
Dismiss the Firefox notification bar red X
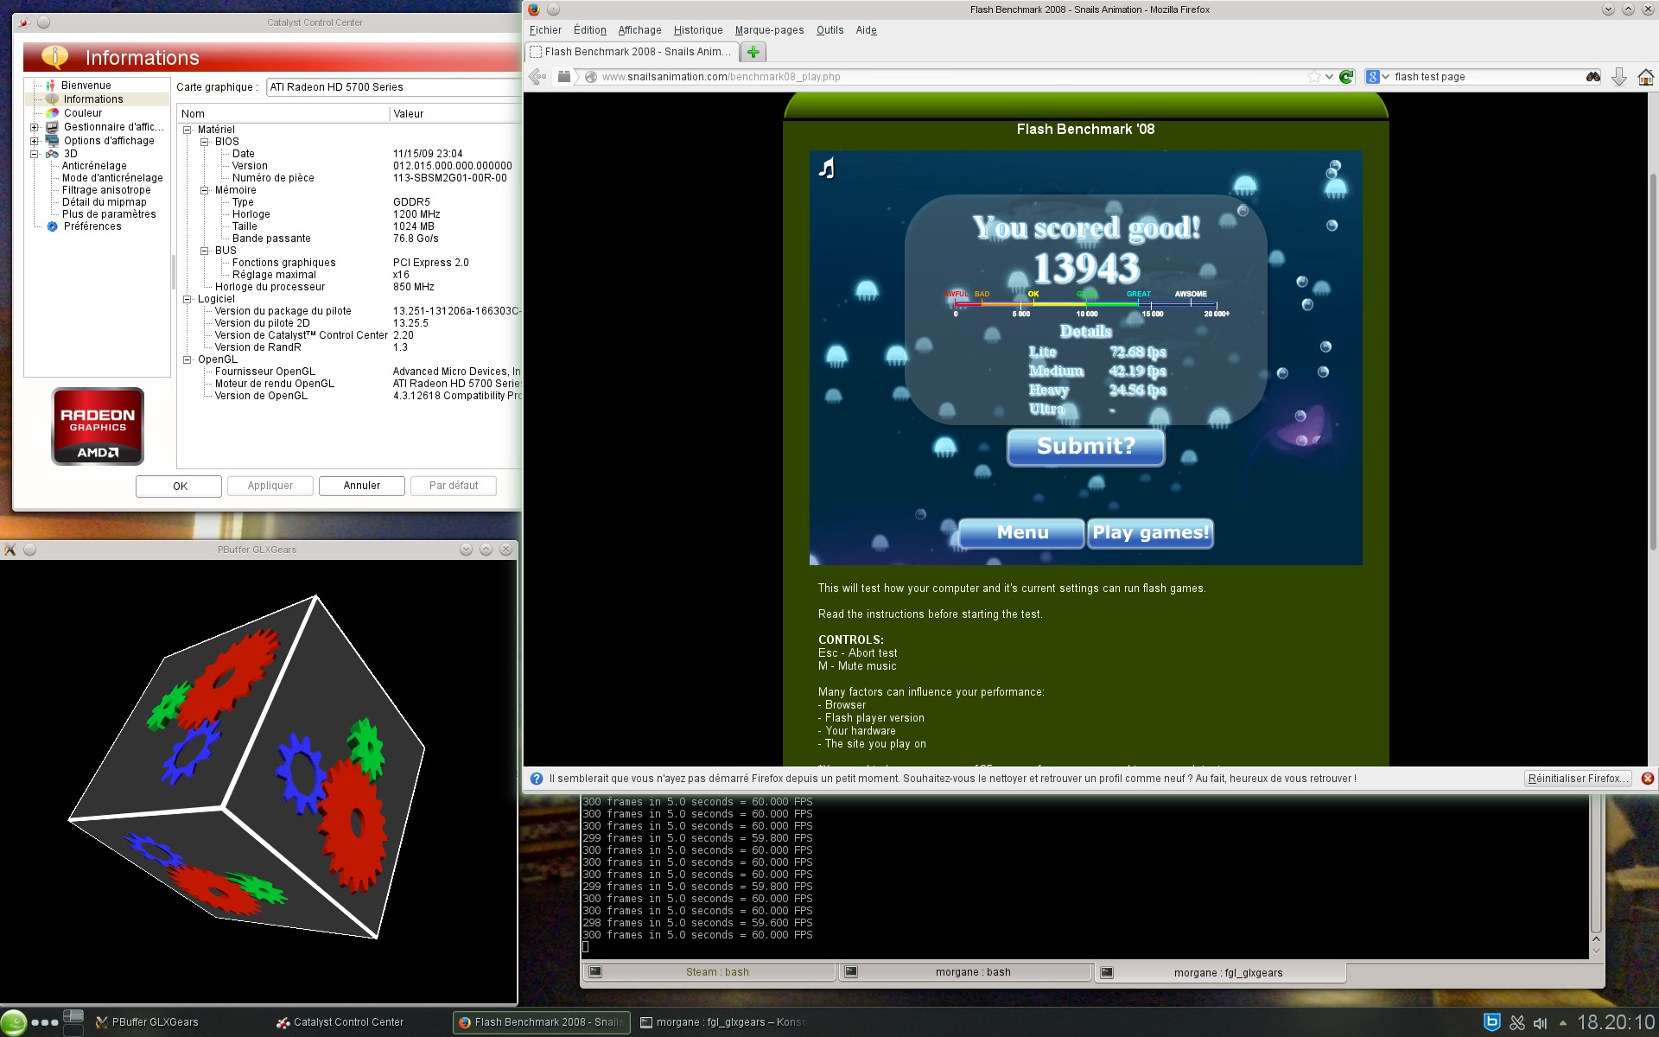1648,778
